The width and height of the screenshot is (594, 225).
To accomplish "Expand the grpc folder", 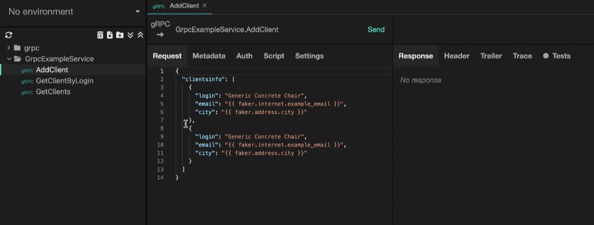I will (x=9, y=48).
